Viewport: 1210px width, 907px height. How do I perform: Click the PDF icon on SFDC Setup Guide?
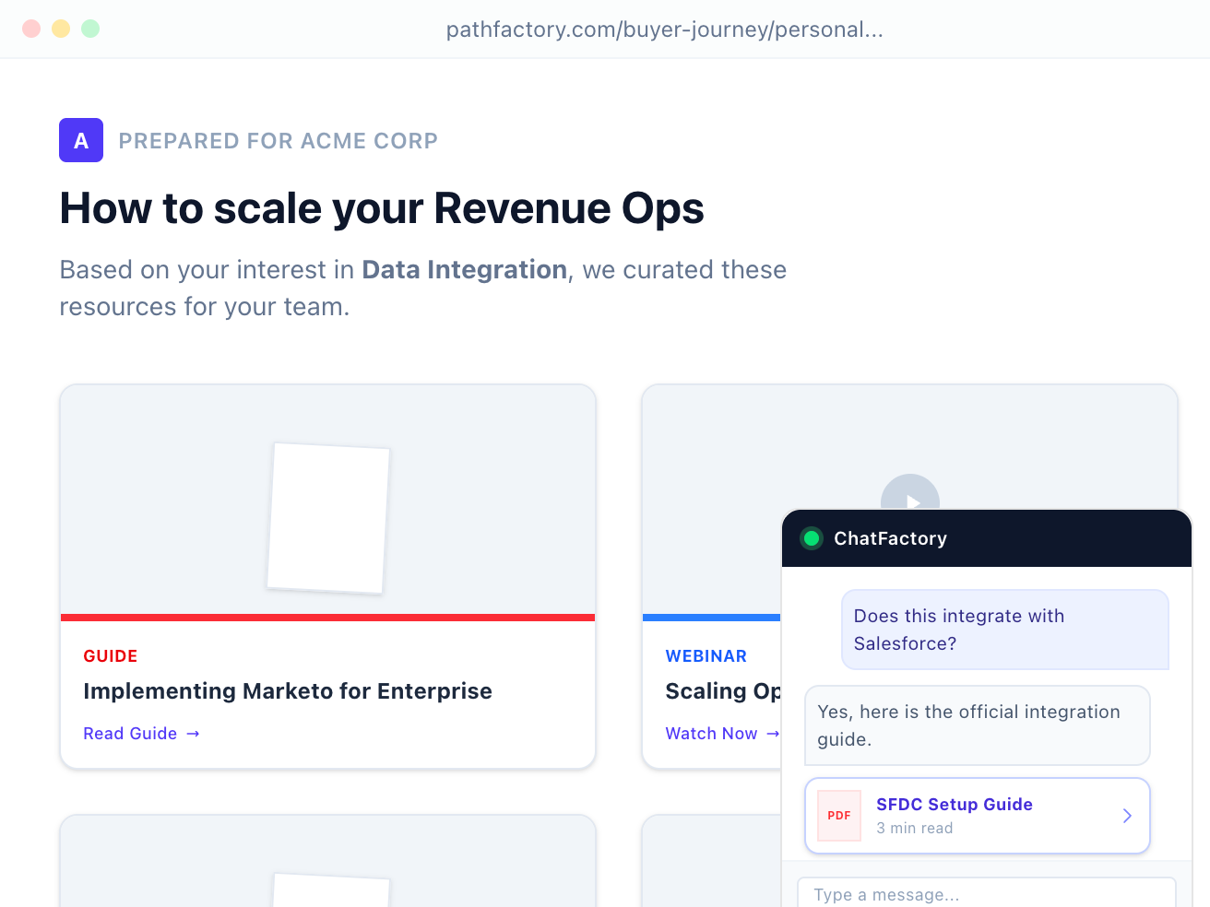pyautogui.click(x=838, y=815)
